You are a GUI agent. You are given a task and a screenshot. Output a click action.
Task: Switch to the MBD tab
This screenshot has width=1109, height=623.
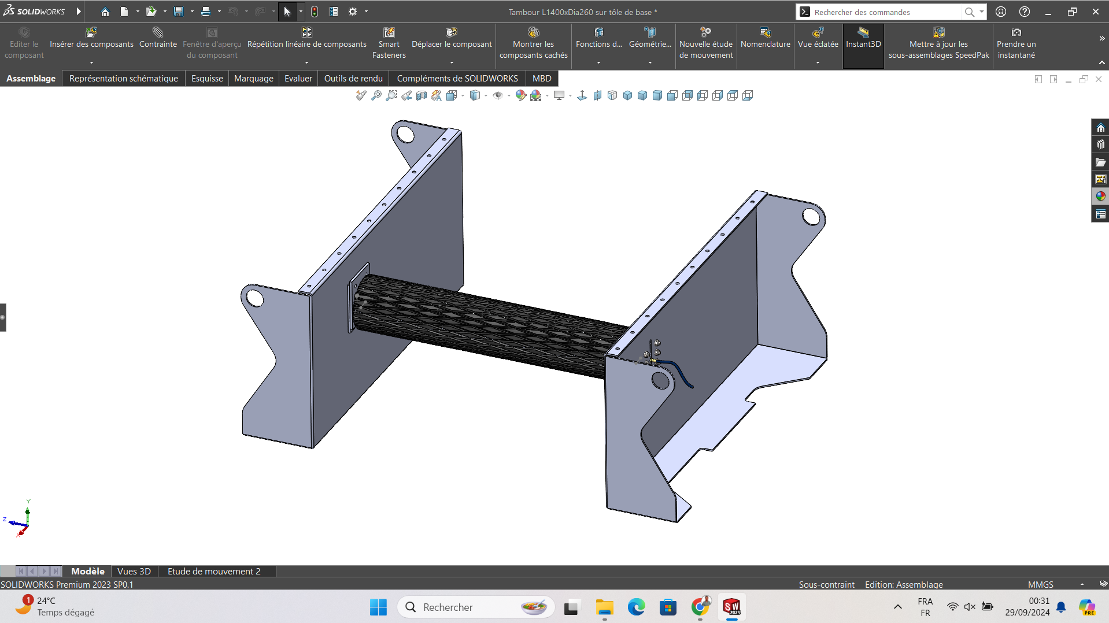(x=542, y=79)
